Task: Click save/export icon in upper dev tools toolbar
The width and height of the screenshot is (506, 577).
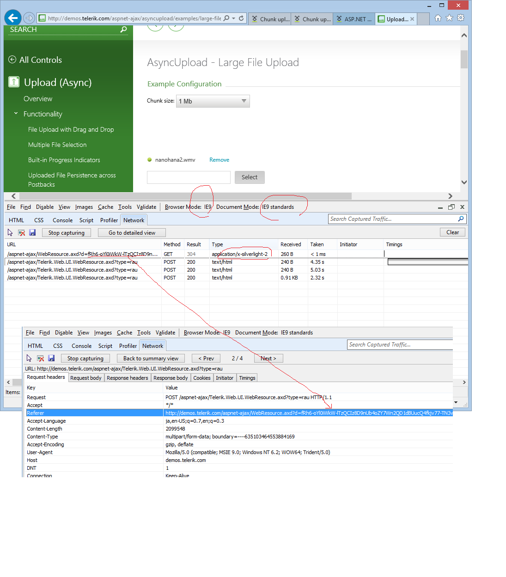Action: [32, 232]
